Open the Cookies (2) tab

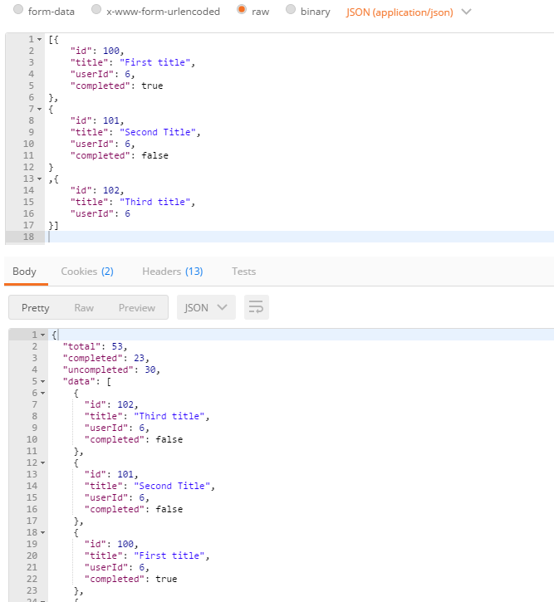[87, 272]
